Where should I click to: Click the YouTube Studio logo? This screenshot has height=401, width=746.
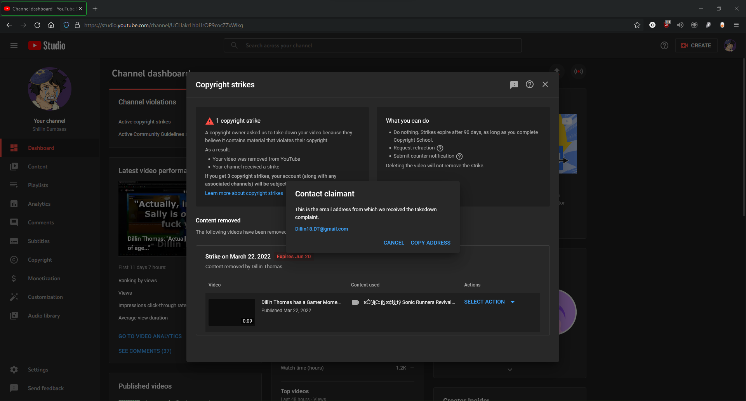[x=47, y=45]
